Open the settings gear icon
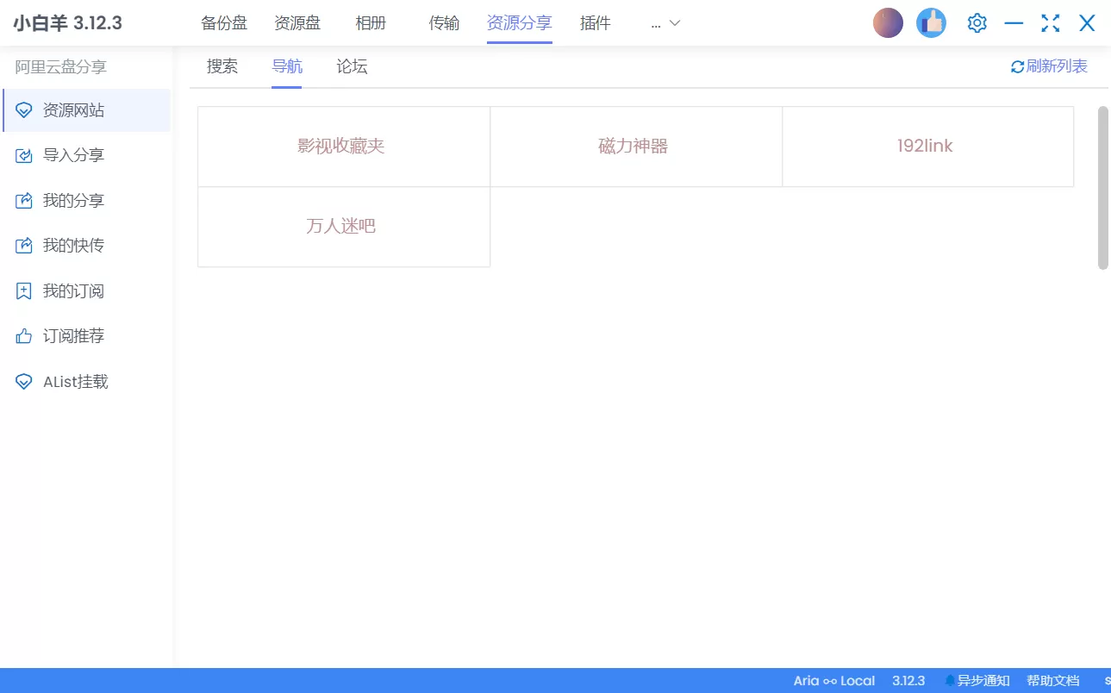Viewport: 1111px width, 693px height. (x=977, y=22)
